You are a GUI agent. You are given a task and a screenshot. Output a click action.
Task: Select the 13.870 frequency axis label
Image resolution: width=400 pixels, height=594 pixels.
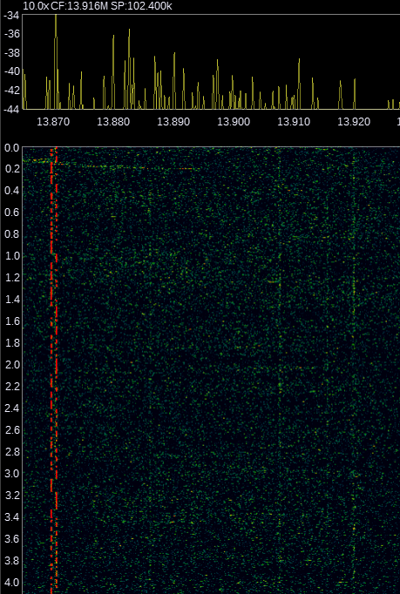pyautogui.click(x=53, y=122)
